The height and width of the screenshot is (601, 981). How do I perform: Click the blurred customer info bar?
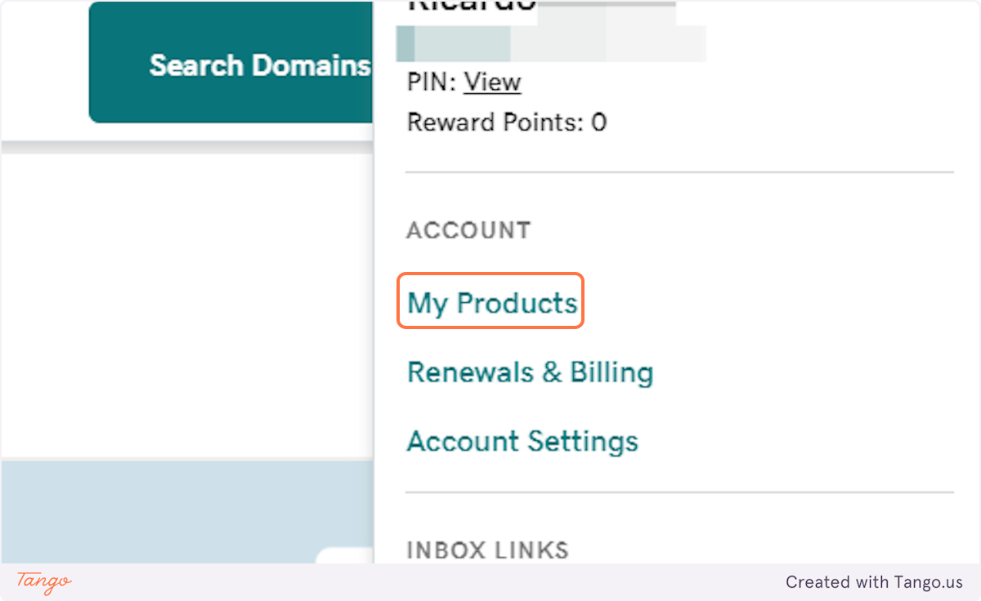coord(551,44)
